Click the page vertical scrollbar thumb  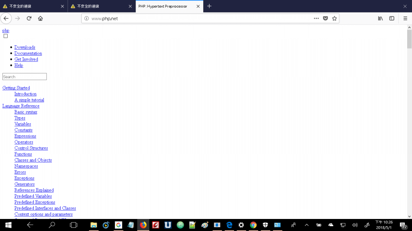[409, 39]
